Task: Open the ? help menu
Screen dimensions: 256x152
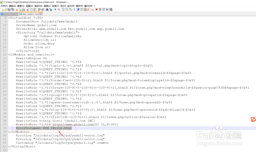Action: [94, 6]
